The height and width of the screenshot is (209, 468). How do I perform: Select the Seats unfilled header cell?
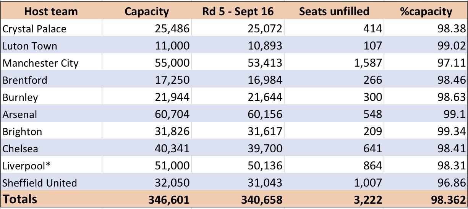334,11
